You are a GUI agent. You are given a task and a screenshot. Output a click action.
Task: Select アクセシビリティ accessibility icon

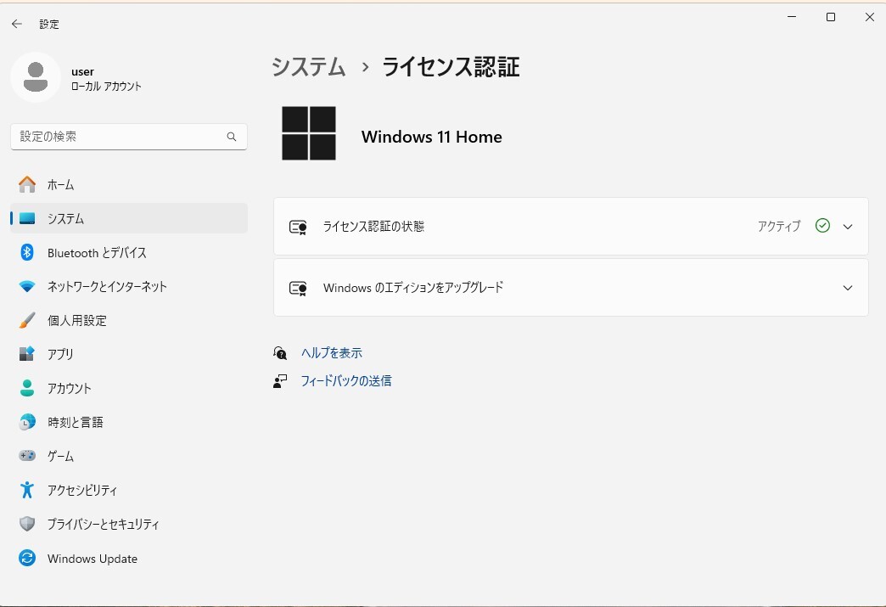26,490
